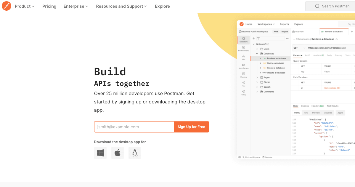The height and width of the screenshot is (187, 355).
Task: Switch to the Headers (23) response tab
Action: coord(318,106)
